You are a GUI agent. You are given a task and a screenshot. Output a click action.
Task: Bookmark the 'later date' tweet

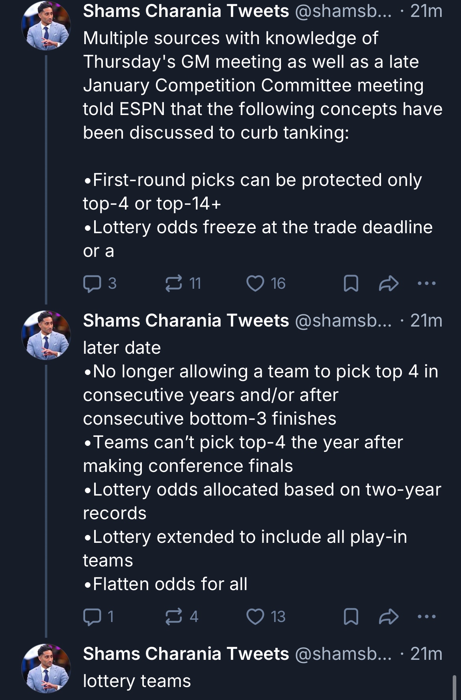coord(351,616)
